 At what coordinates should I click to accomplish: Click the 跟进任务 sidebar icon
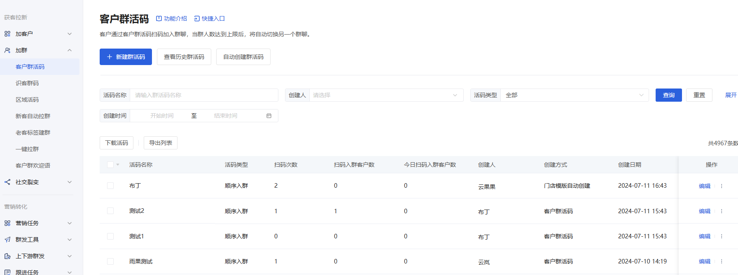point(7,272)
